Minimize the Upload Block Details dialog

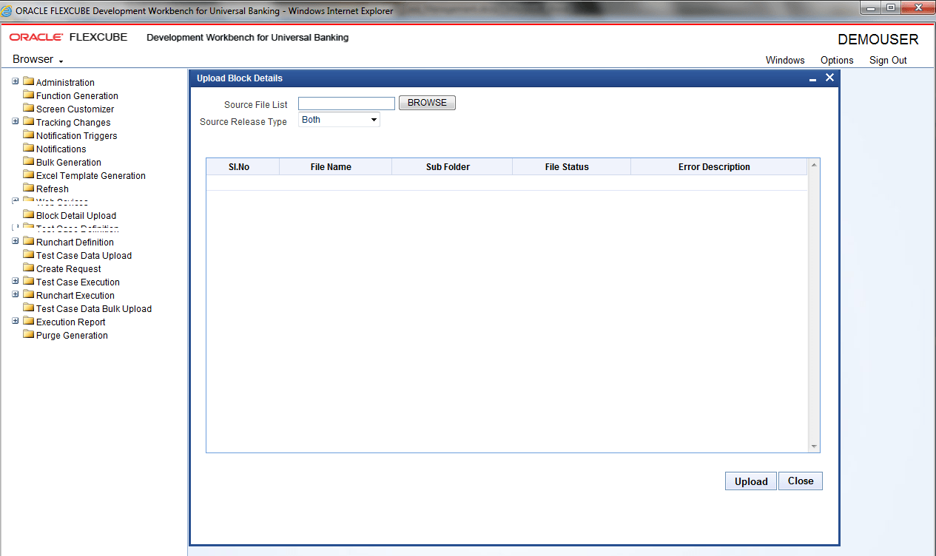(813, 78)
